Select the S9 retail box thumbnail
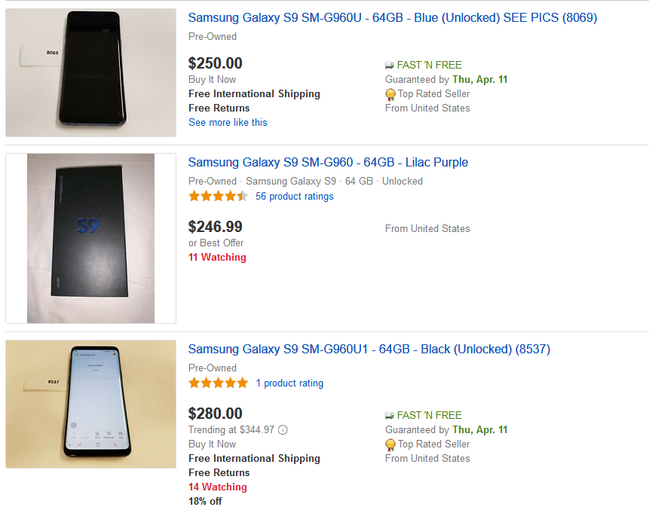Image resolution: width=649 pixels, height=510 pixels. click(x=90, y=238)
